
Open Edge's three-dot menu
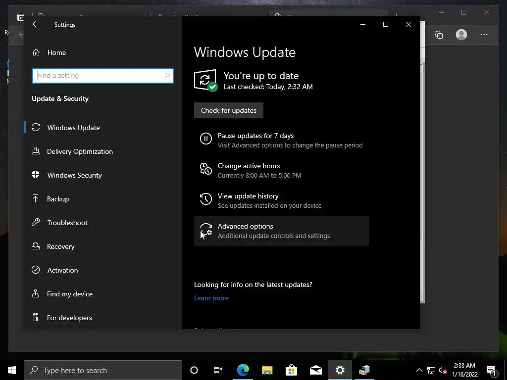click(484, 35)
